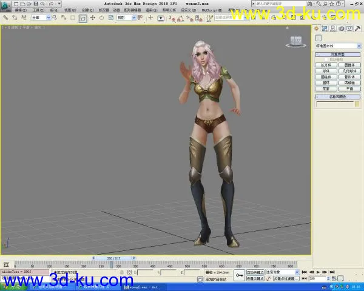Image resolution: width=364 pixels, height=291 pixels.
Task: Click the ViewCube in the viewport
Action: coord(296,42)
